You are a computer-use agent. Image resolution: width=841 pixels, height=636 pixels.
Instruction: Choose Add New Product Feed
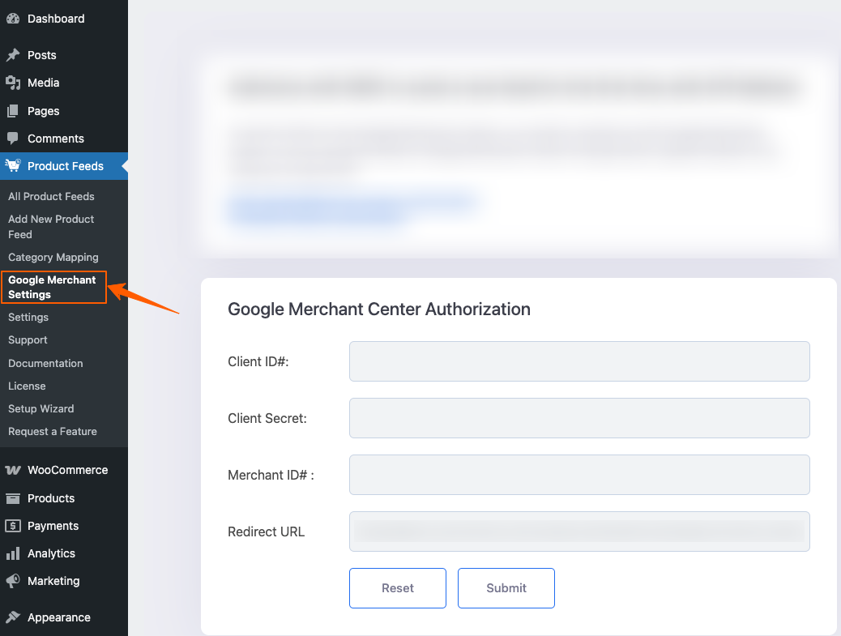click(x=51, y=227)
